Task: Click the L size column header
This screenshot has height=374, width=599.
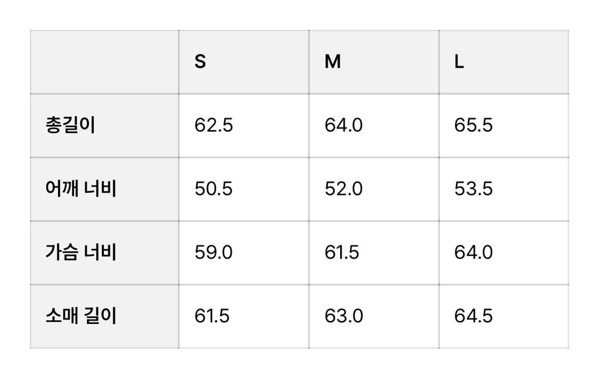Action: click(459, 62)
